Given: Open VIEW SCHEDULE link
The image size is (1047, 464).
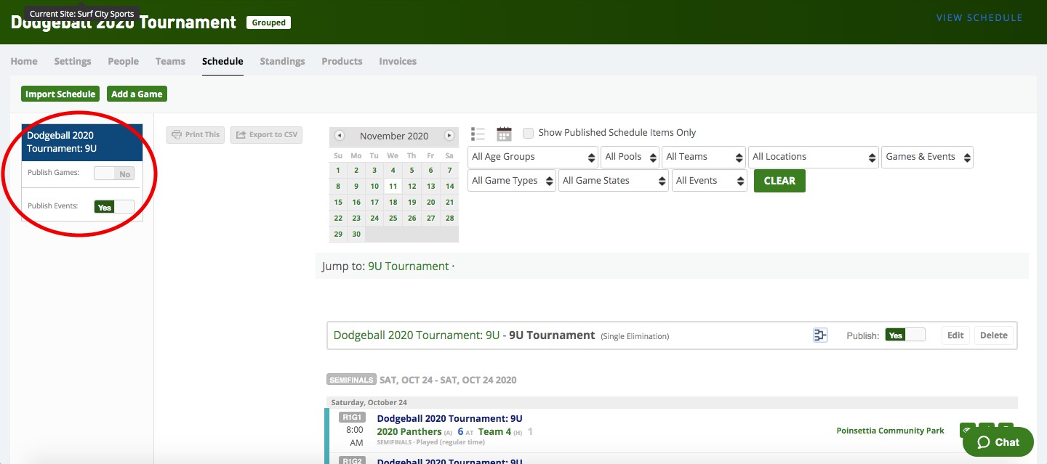Looking at the screenshot, I should click(979, 18).
